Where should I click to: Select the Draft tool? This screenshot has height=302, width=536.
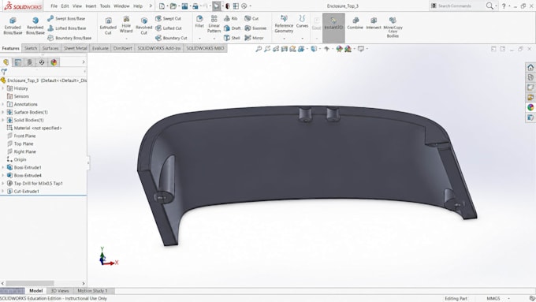(232, 28)
